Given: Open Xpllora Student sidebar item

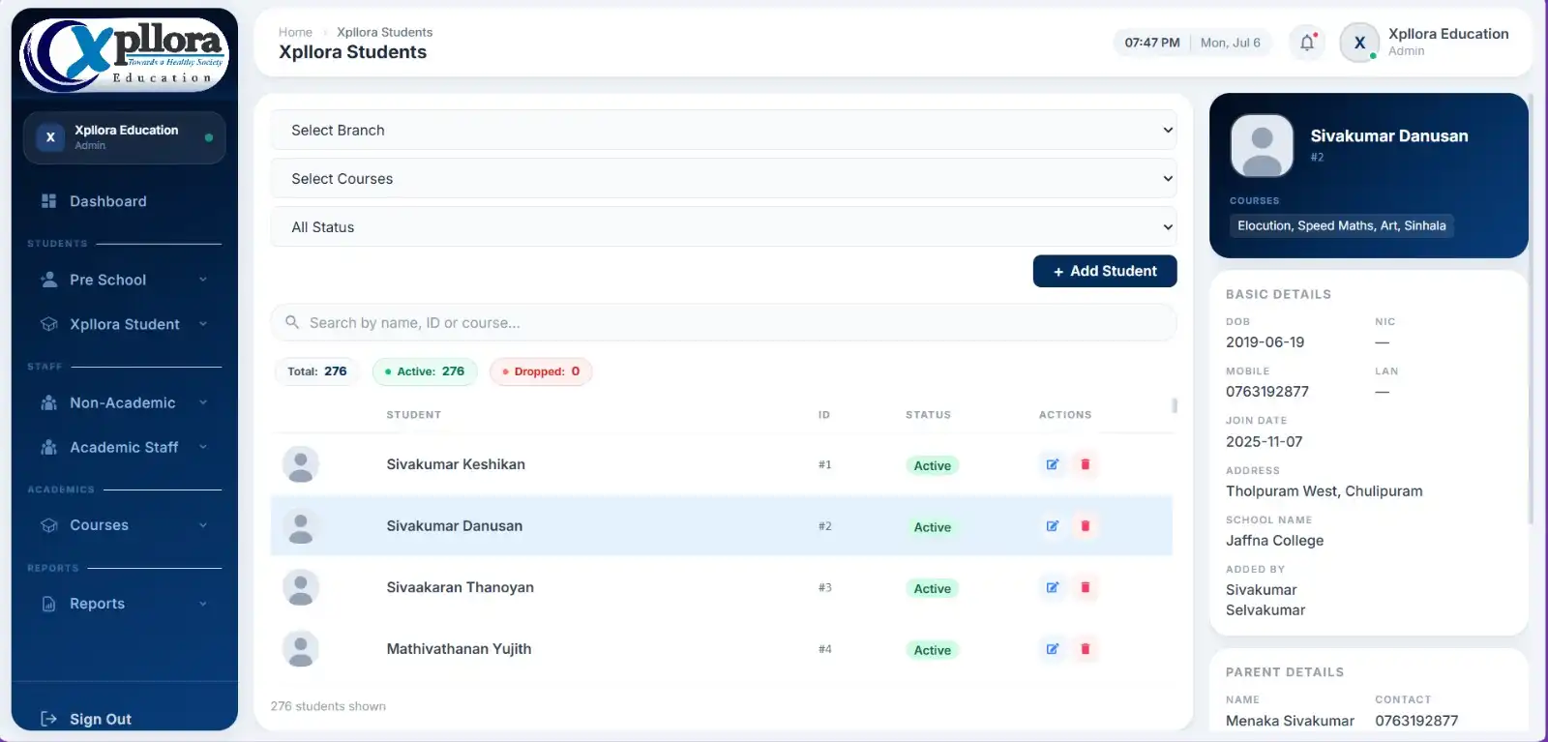Looking at the screenshot, I should tap(124, 324).
